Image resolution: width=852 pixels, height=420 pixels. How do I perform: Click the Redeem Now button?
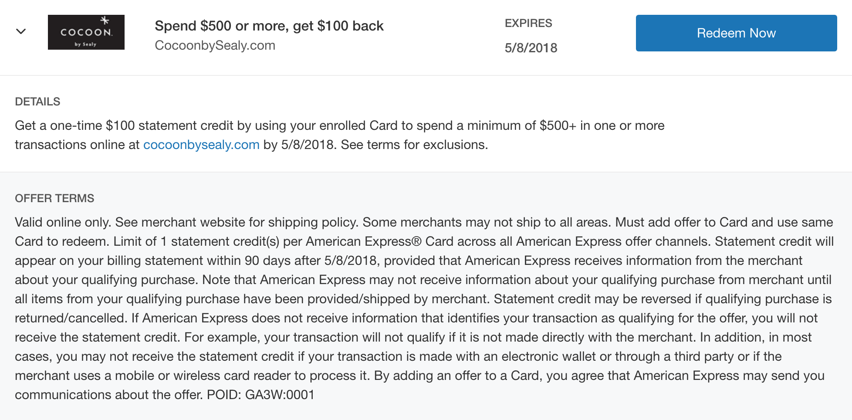click(736, 33)
